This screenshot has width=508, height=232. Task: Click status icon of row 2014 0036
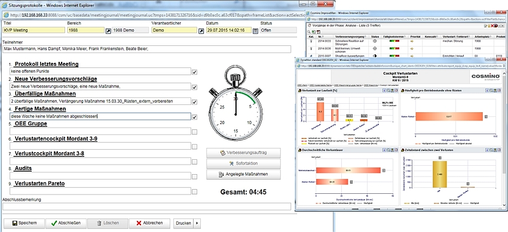coord(375,48)
